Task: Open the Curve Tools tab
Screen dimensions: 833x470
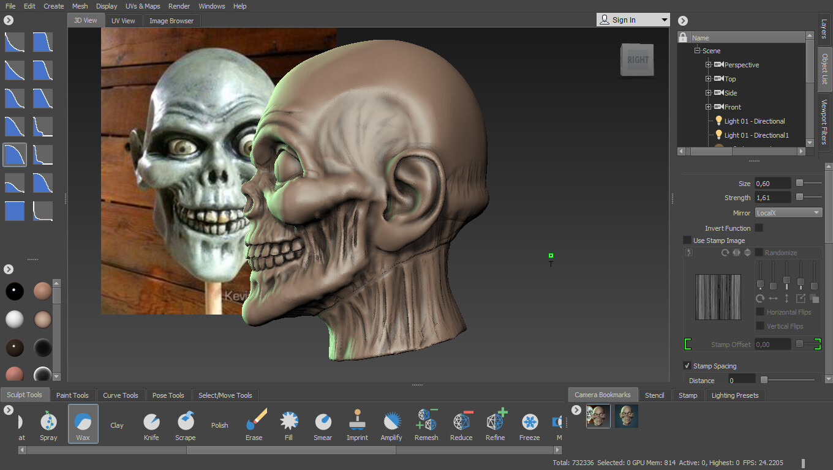Action: pyautogui.click(x=121, y=395)
